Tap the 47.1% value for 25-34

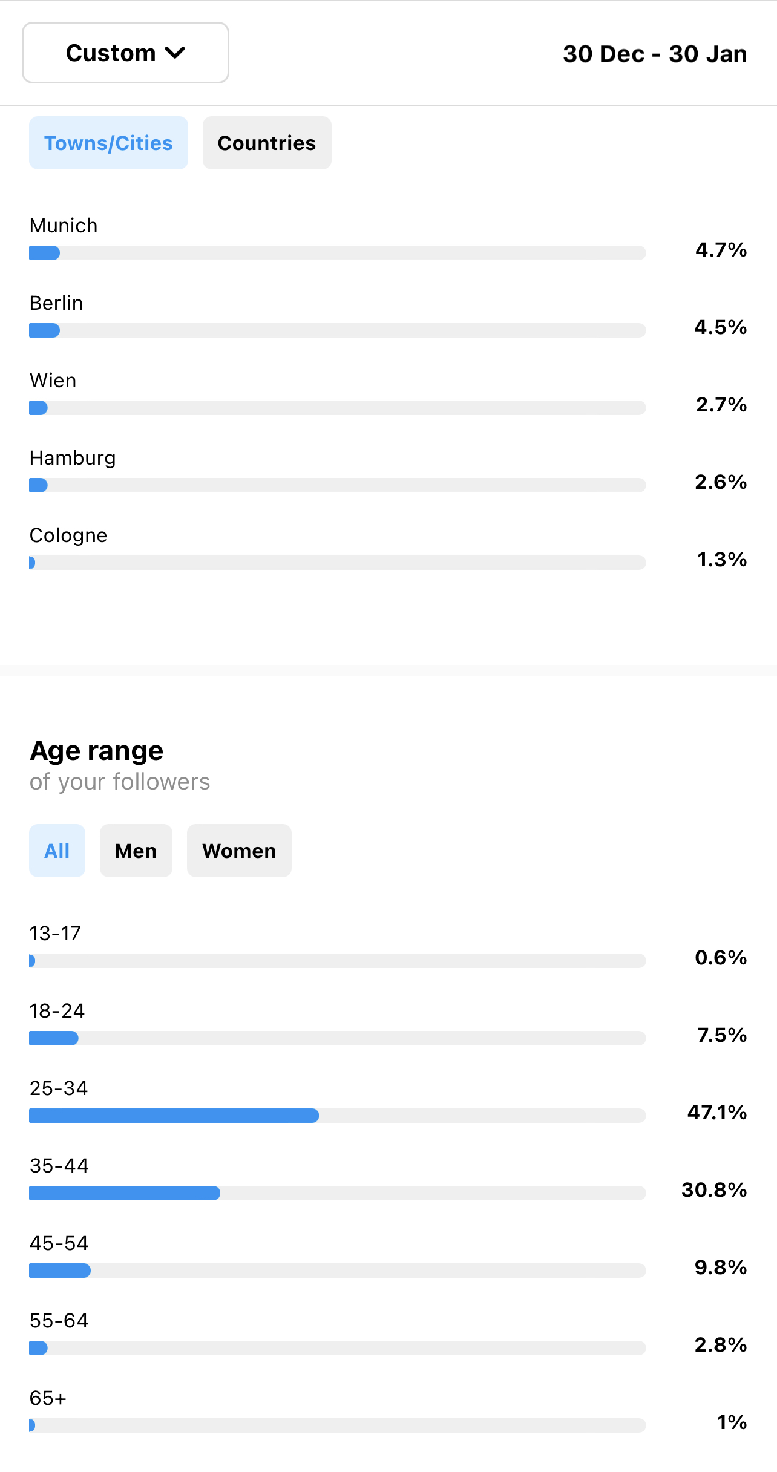pyautogui.click(x=717, y=1113)
